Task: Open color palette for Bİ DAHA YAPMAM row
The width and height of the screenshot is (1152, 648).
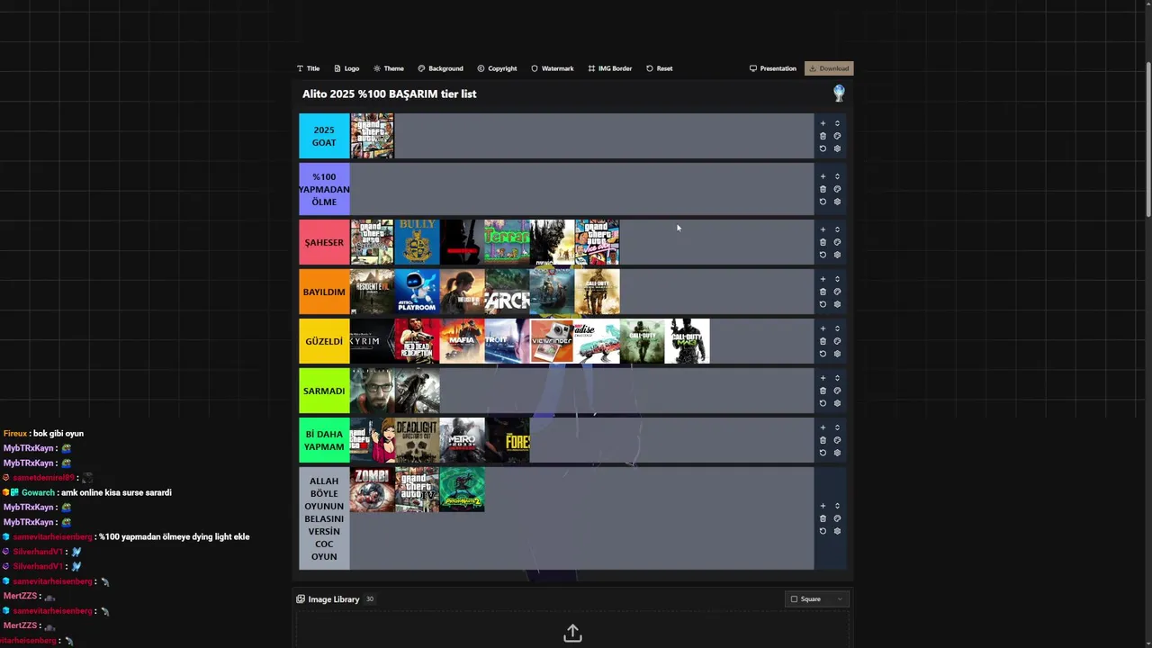Action: tap(837, 440)
